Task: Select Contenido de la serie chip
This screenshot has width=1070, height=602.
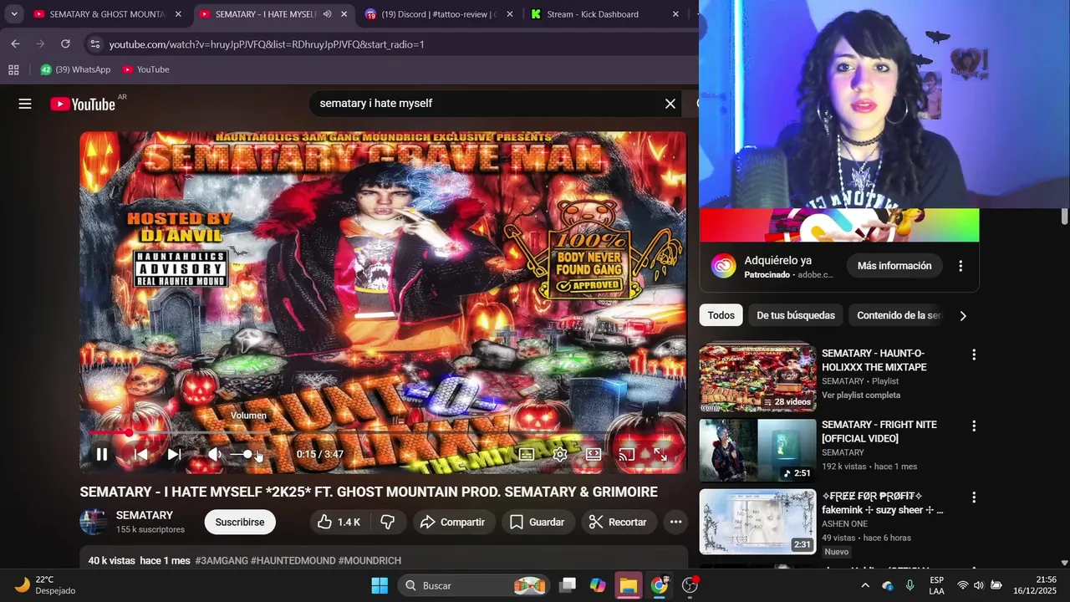Action: click(x=899, y=315)
